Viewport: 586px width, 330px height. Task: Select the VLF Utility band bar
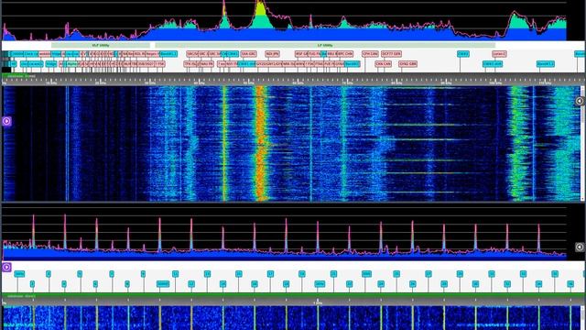(101, 45)
